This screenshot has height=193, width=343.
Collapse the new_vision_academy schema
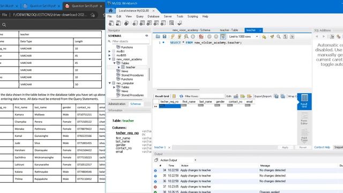(x=109, y=60)
